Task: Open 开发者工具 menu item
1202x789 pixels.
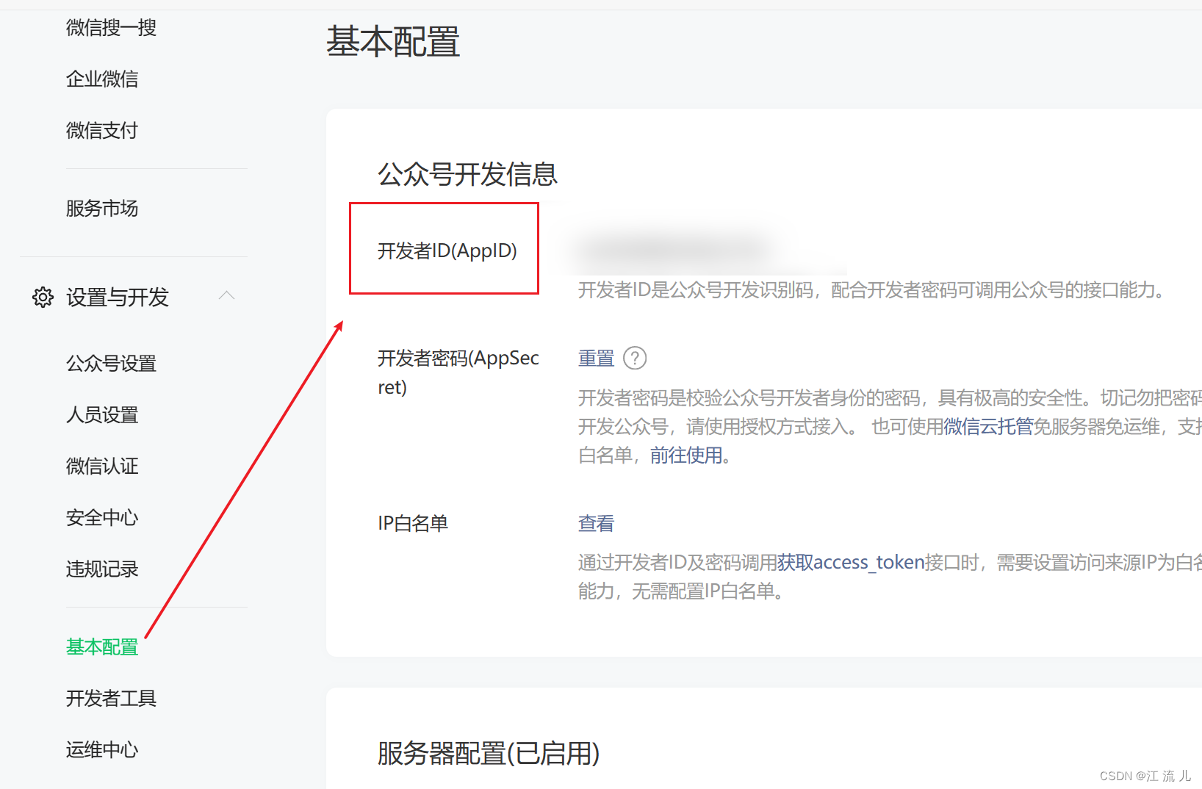Action: coord(111,699)
